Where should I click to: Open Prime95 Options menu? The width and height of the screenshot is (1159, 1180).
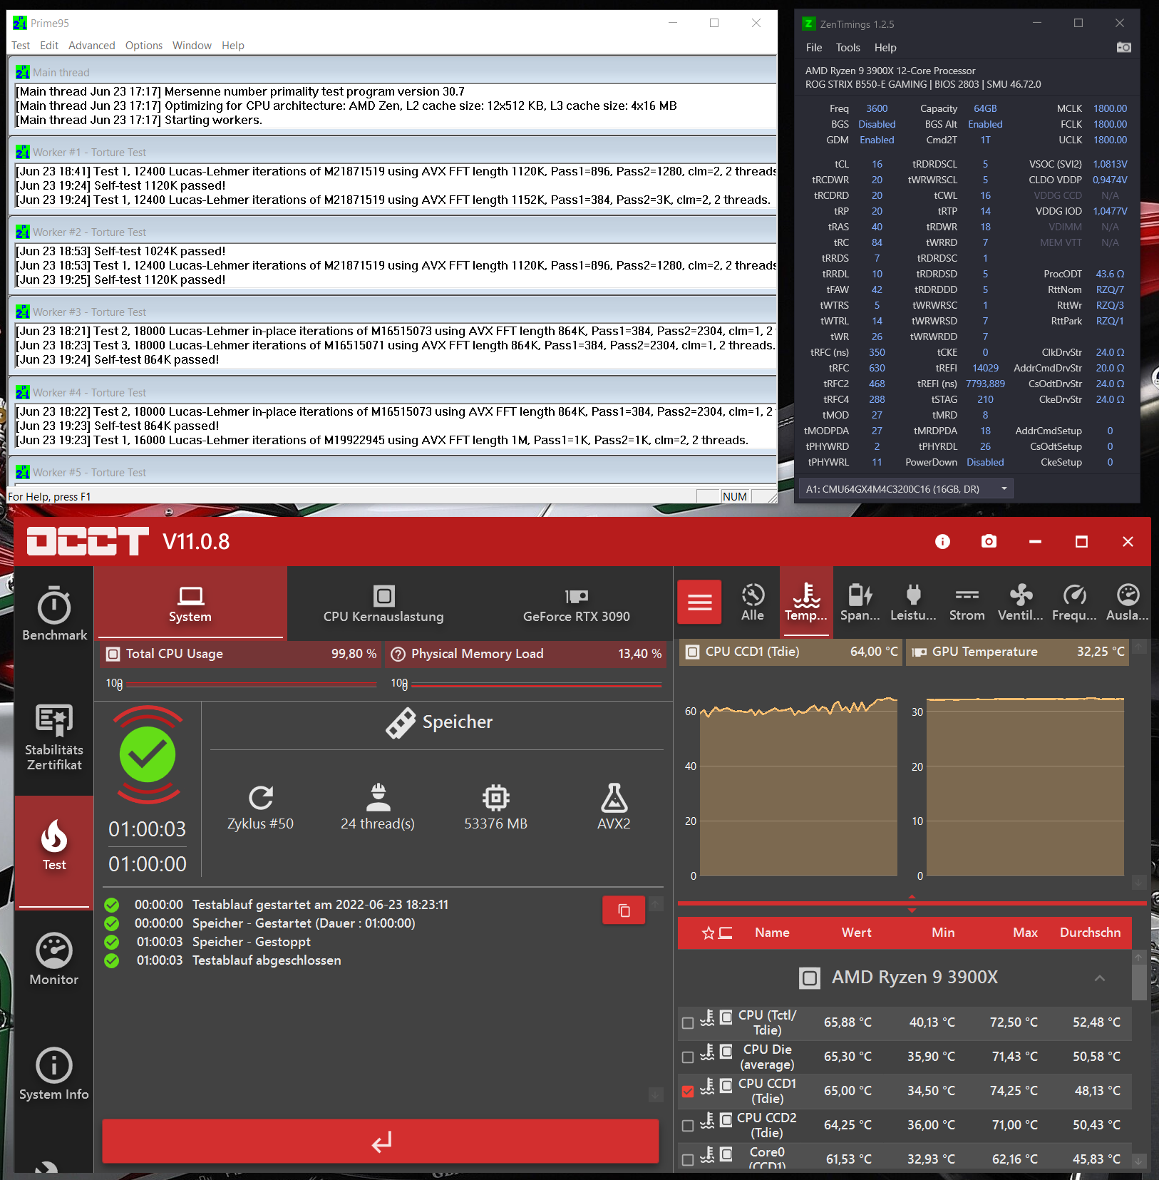144,46
